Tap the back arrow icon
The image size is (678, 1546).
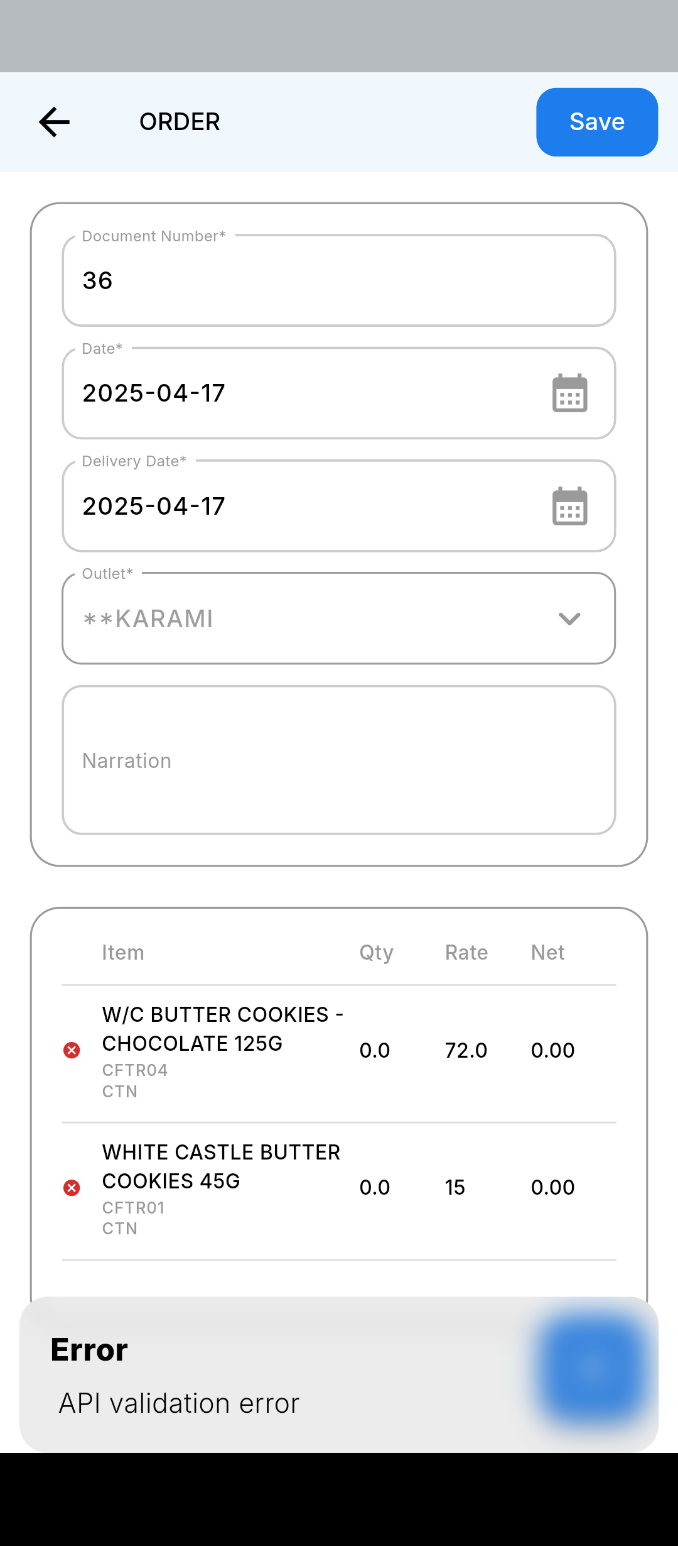(x=55, y=122)
